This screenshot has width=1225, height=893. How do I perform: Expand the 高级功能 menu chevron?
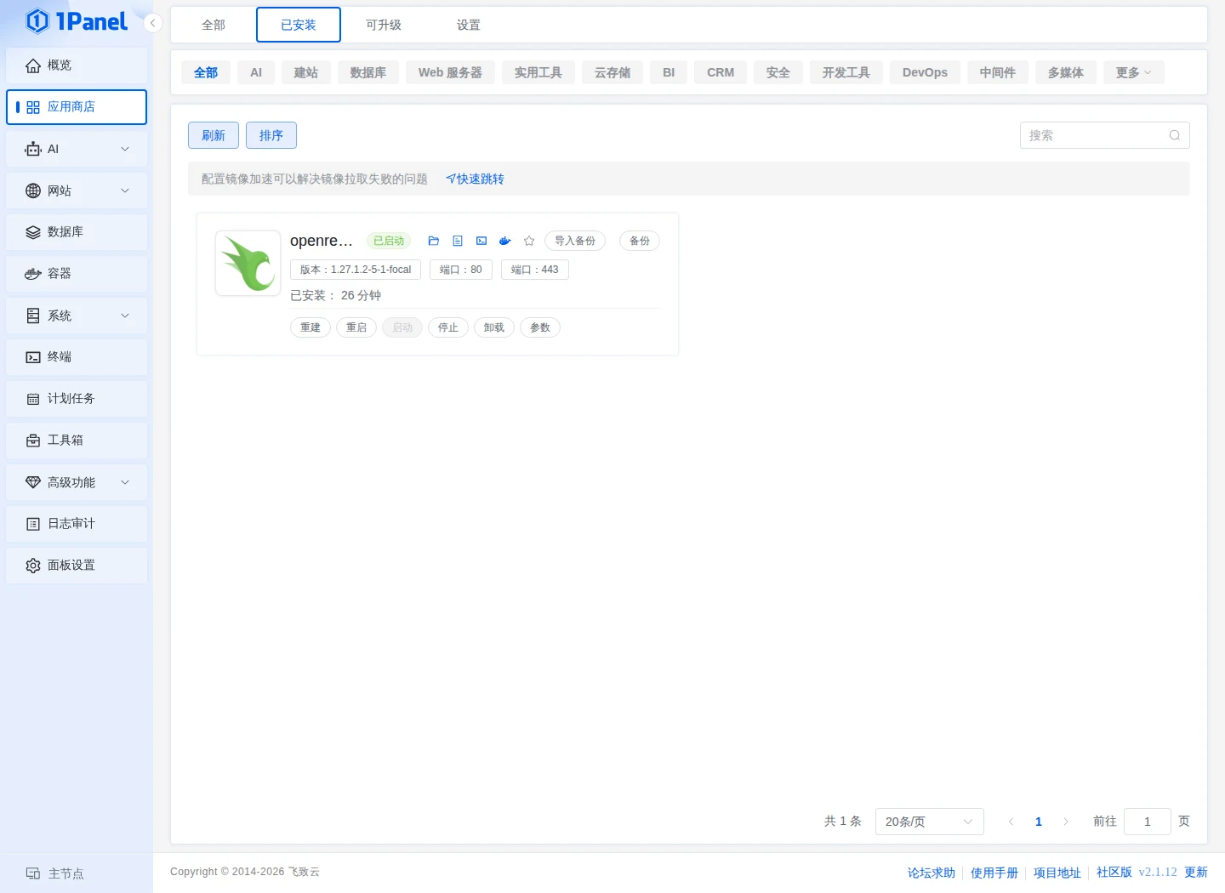(x=125, y=482)
